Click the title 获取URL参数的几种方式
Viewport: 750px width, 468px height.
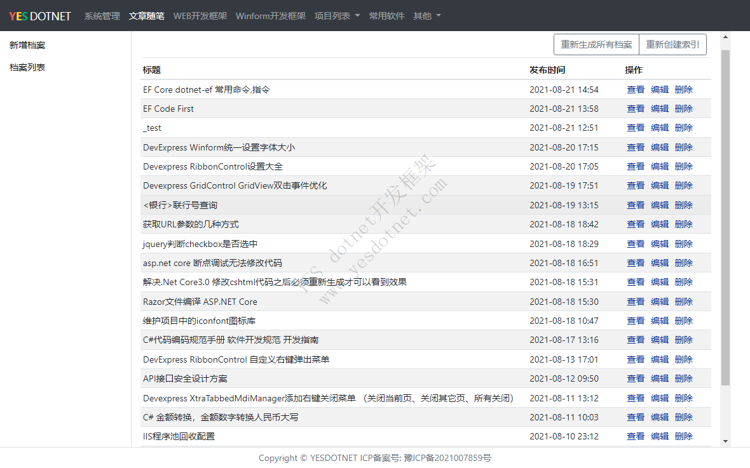tap(191, 224)
